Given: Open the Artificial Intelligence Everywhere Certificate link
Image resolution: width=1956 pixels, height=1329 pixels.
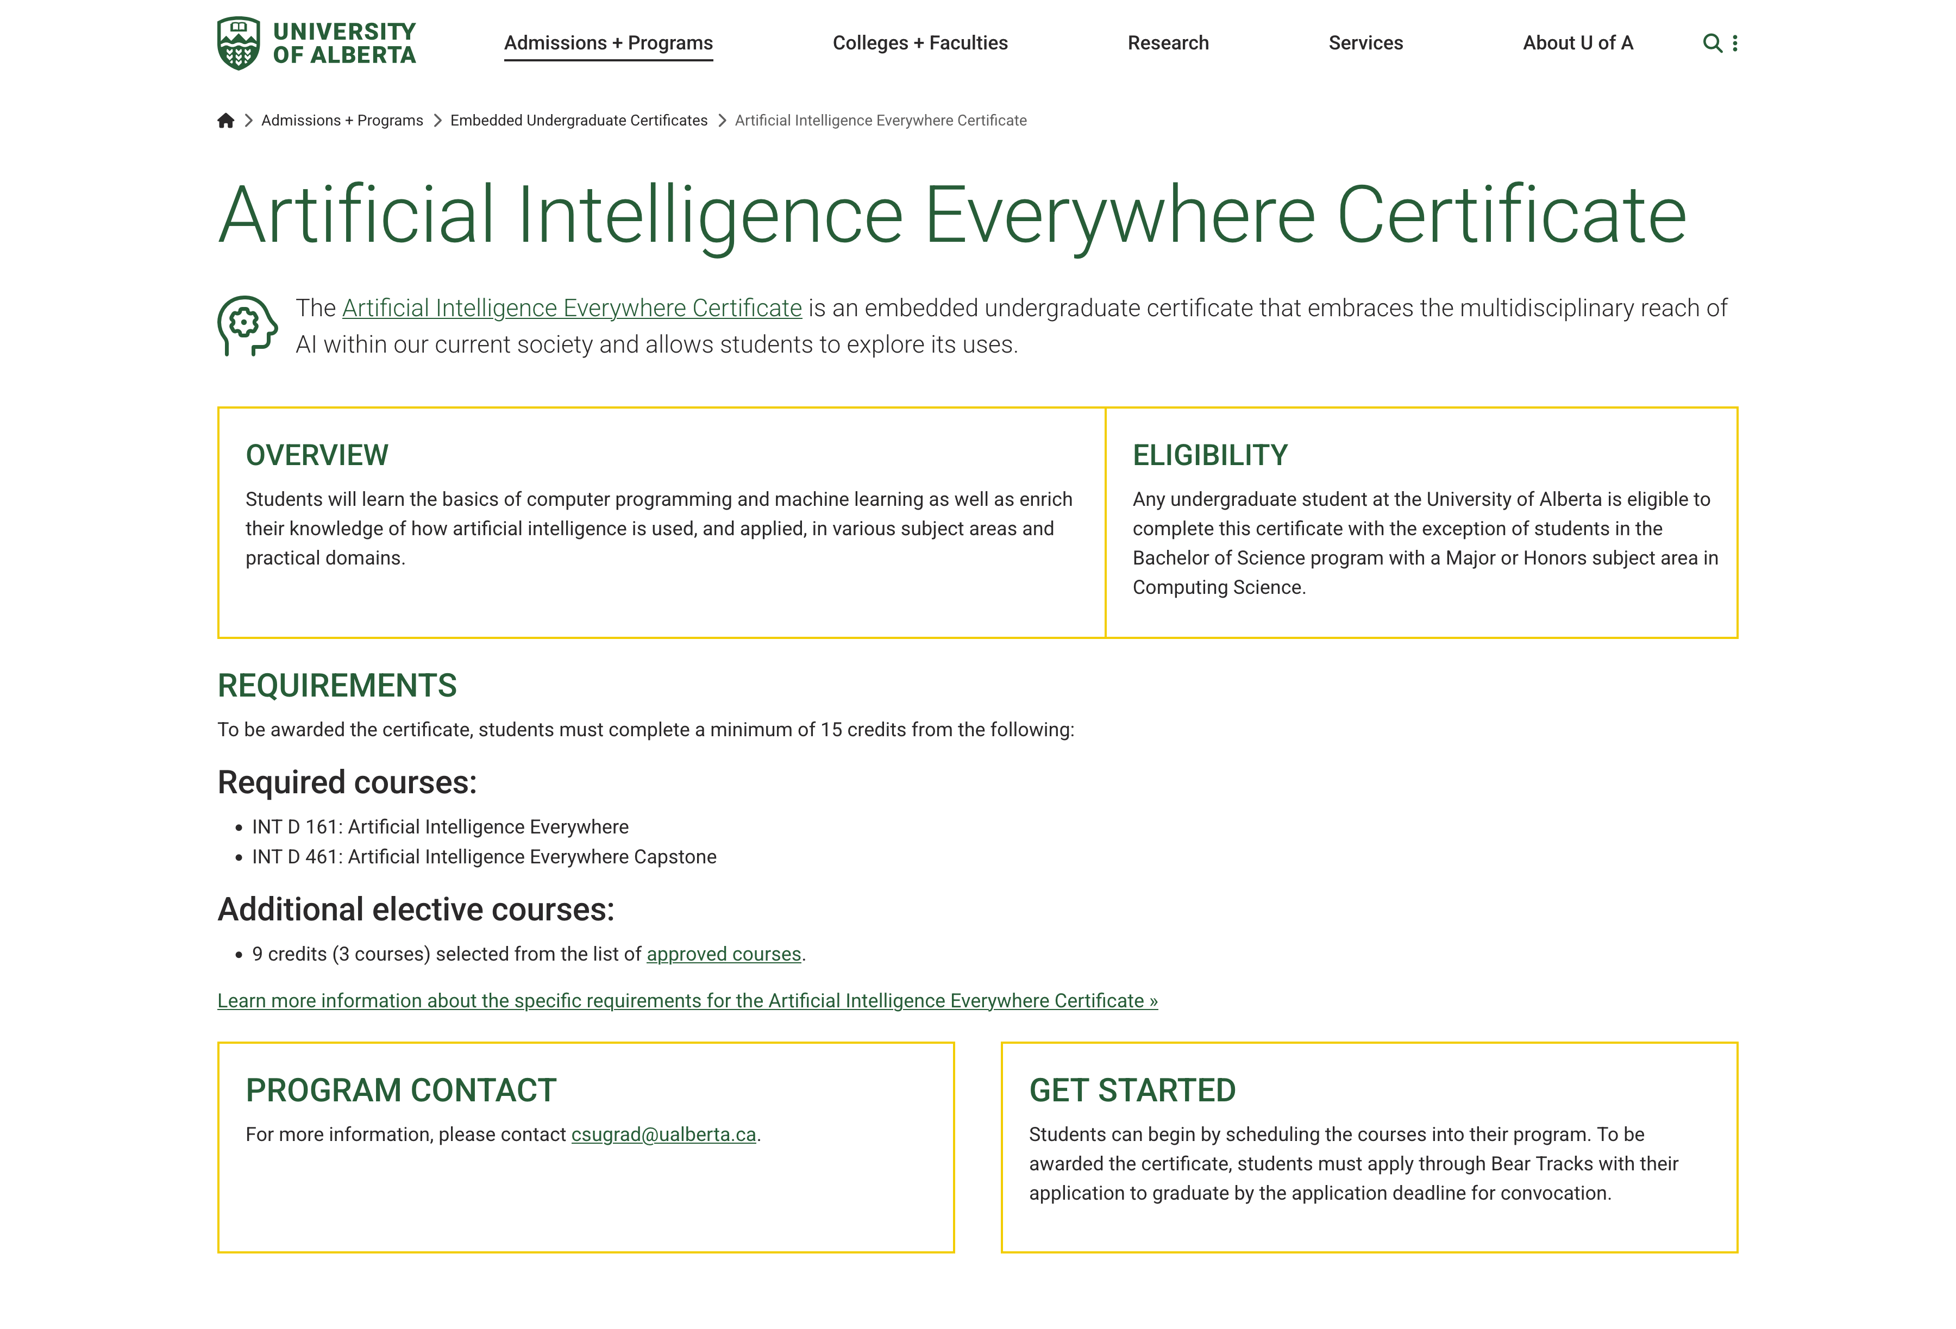Looking at the screenshot, I should 570,308.
